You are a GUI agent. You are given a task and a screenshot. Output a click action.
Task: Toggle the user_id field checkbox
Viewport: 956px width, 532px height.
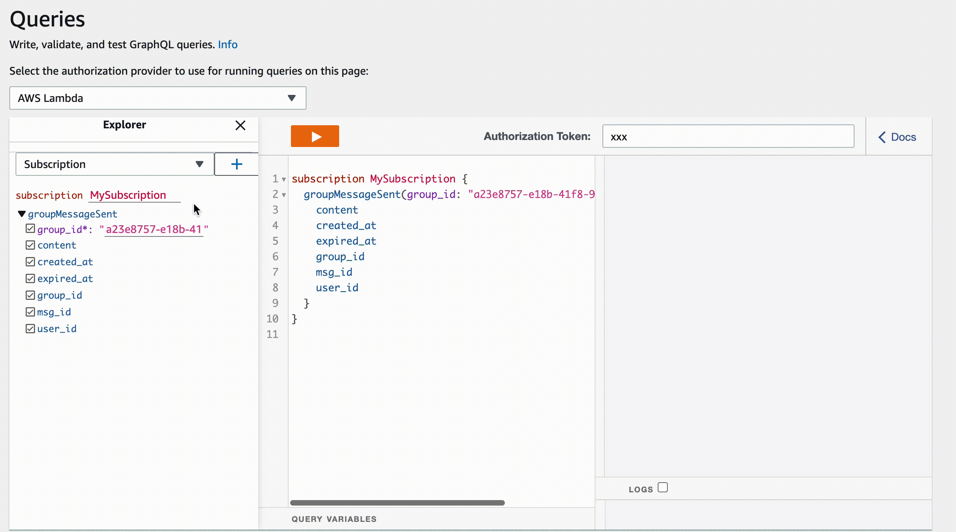[x=30, y=329]
